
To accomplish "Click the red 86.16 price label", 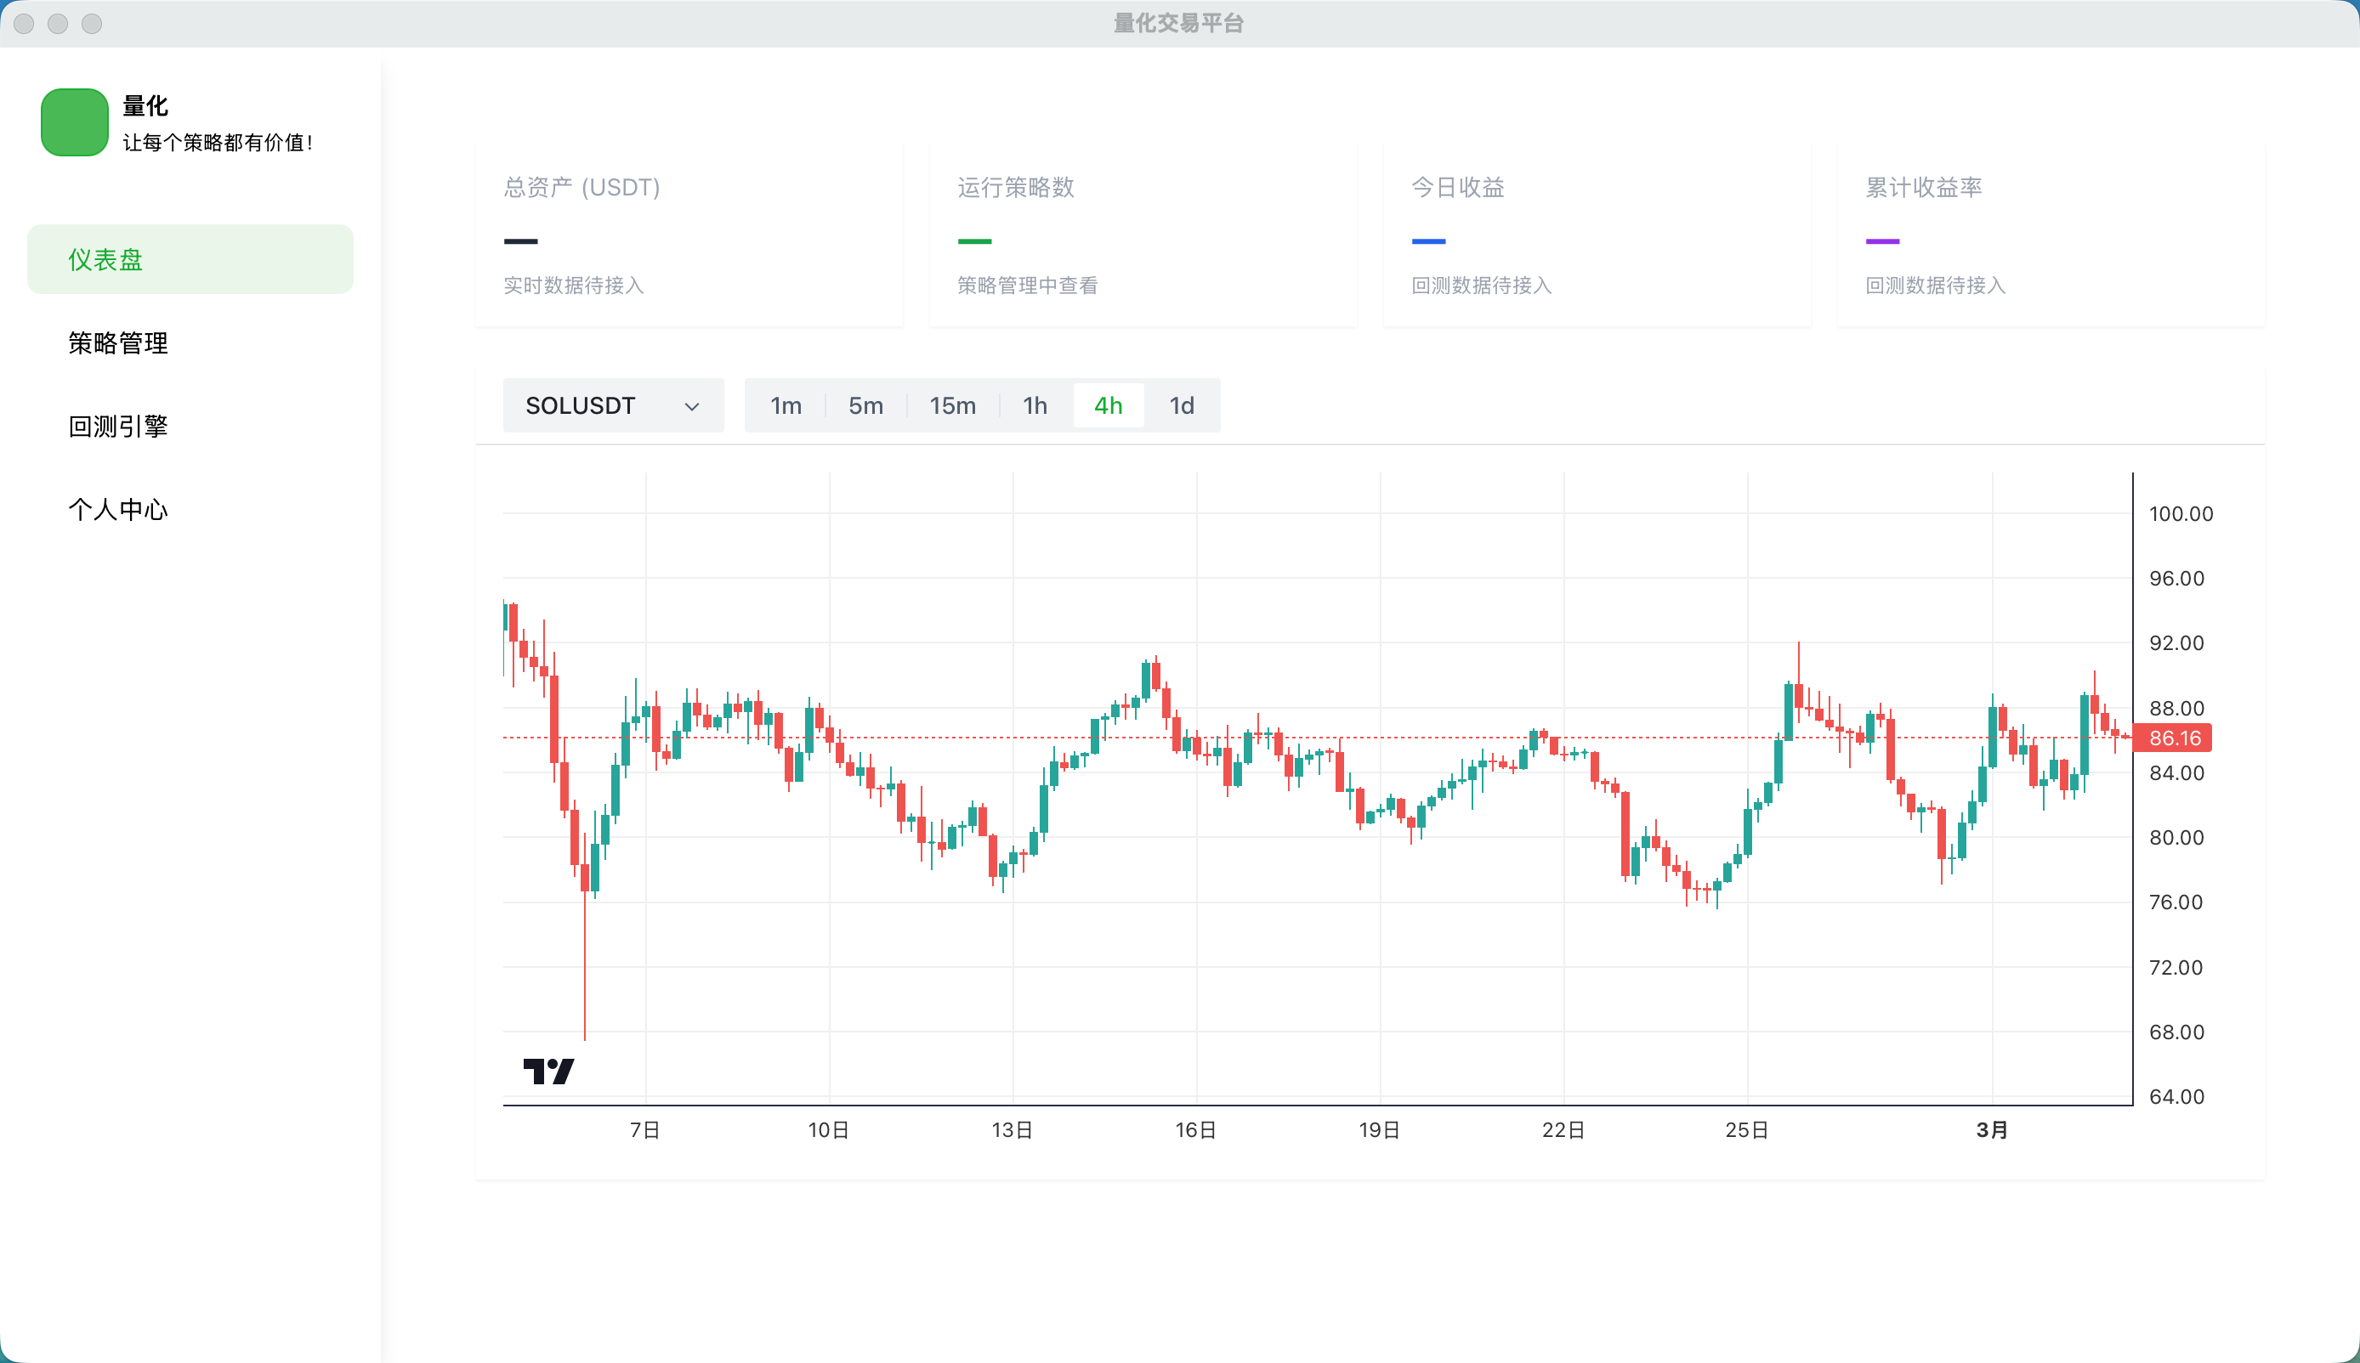I will tap(2174, 738).
